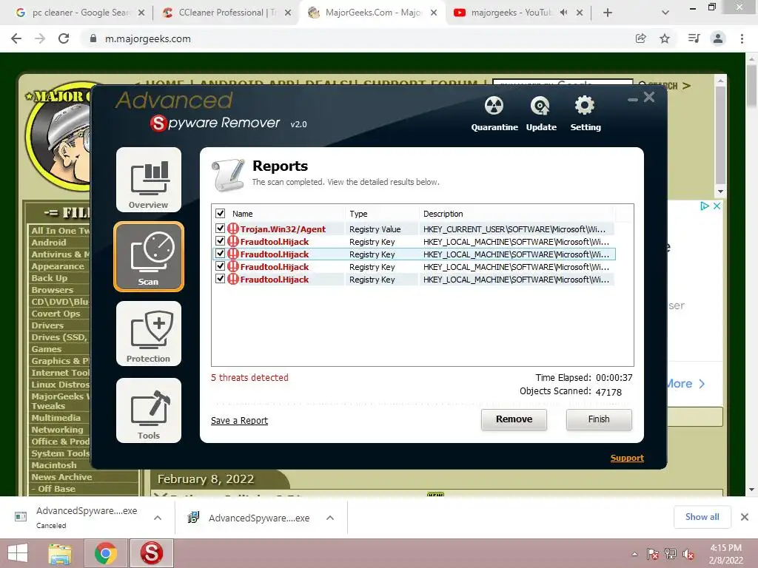Viewport: 758px width, 568px height.
Task: Sort threats by the Type column header
Action: (x=382, y=214)
